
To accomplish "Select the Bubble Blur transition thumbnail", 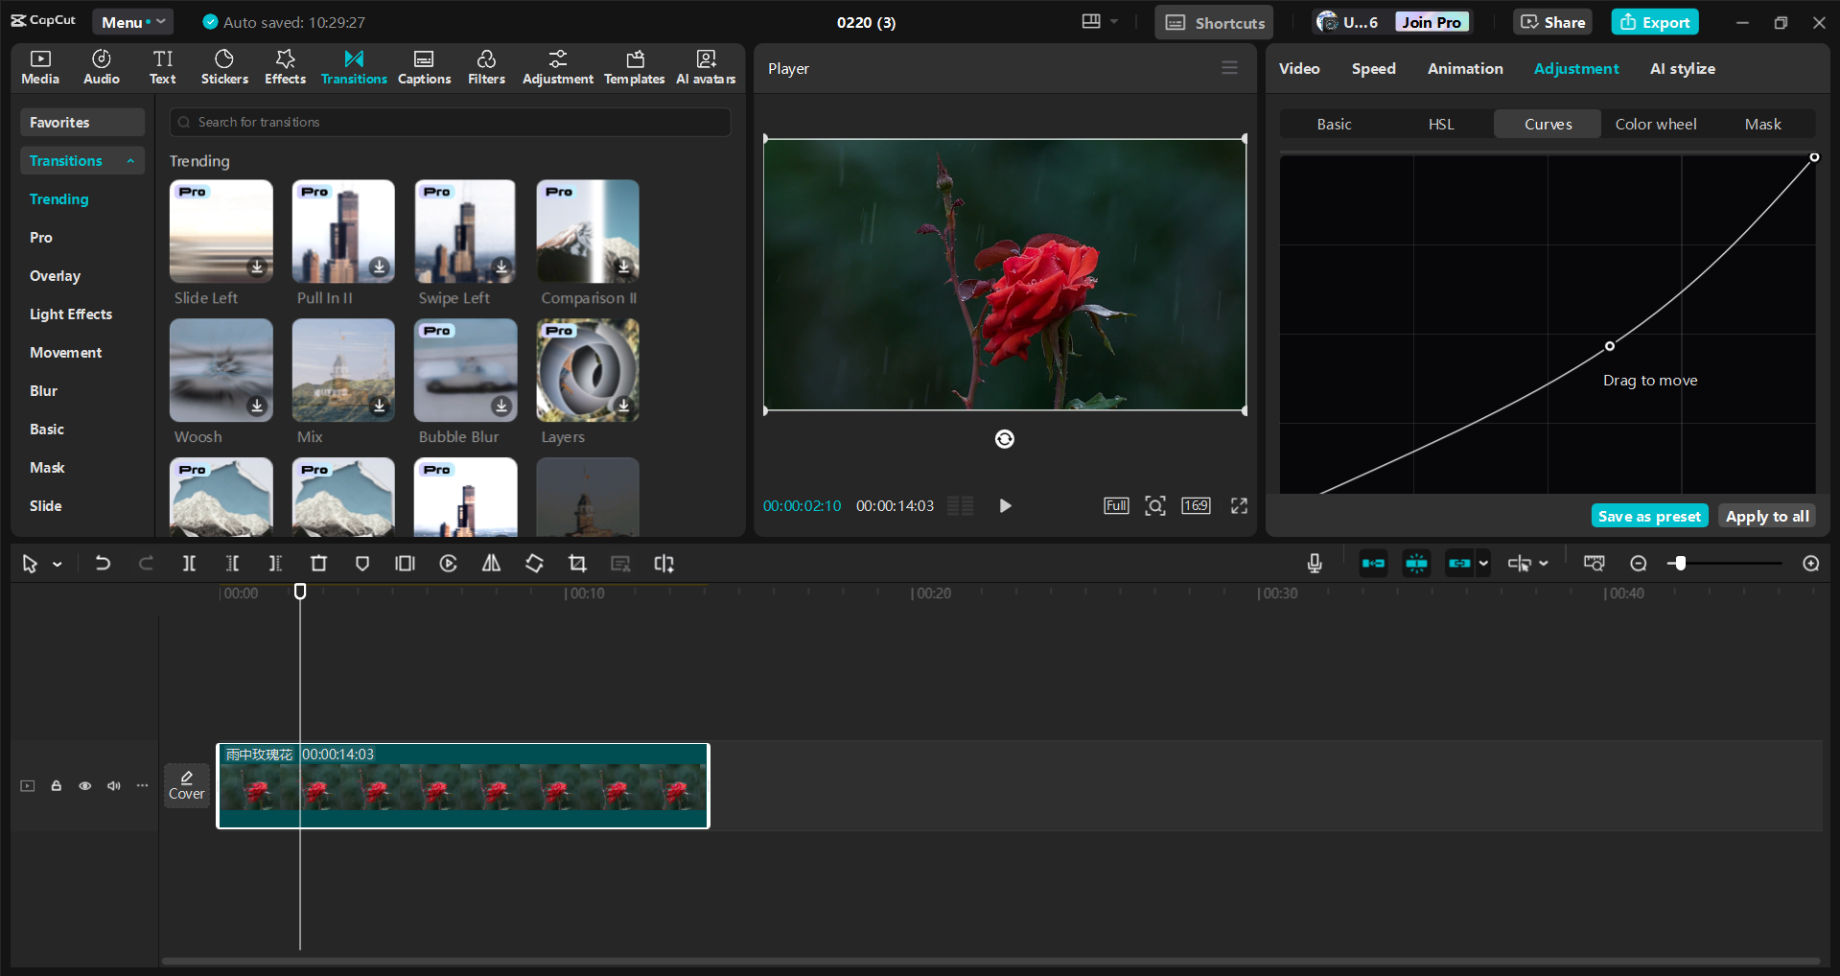I will tap(464, 370).
